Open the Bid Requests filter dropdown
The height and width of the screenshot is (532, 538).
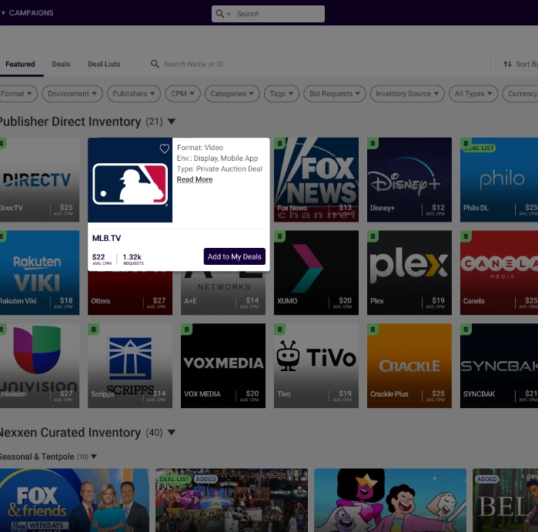[335, 94]
